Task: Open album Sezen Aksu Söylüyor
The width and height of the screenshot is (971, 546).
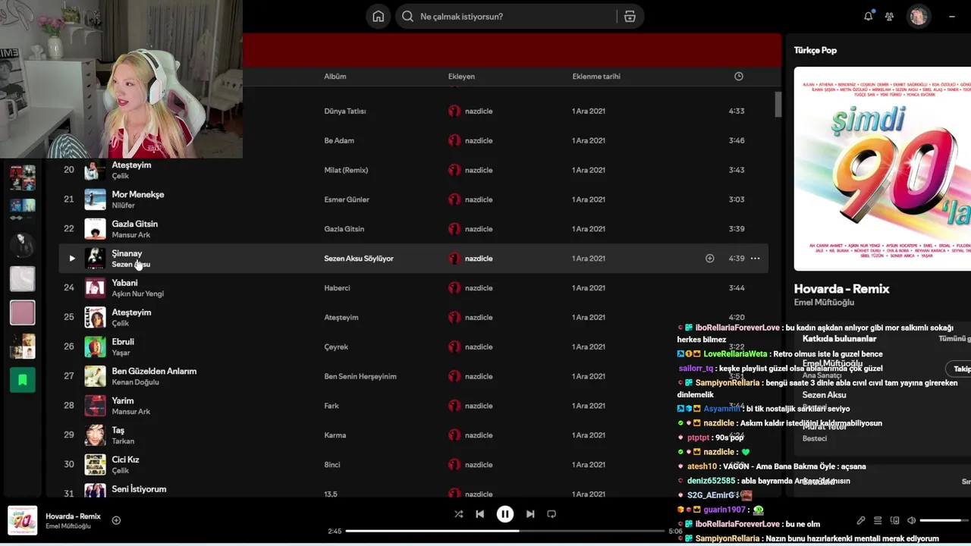Action: pos(359,259)
